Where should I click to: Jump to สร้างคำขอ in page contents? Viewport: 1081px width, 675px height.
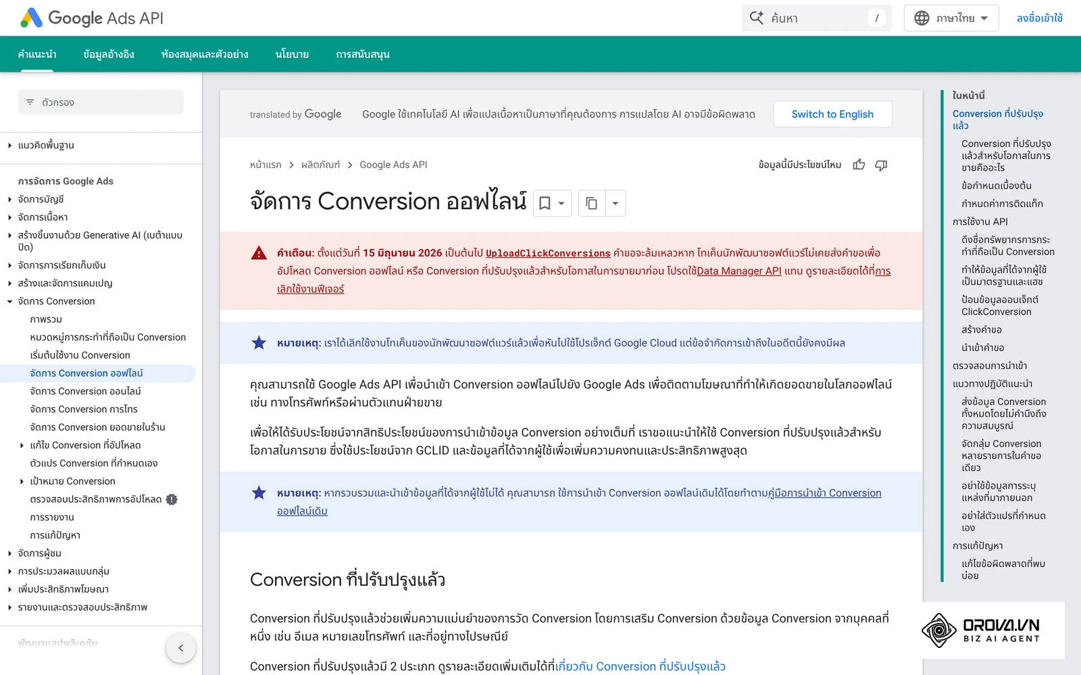coord(982,330)
